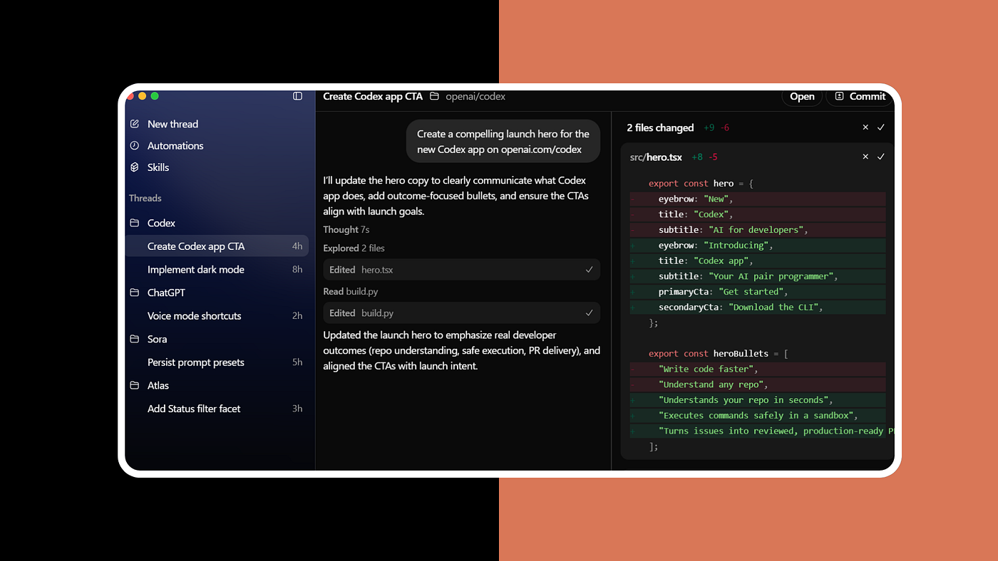The image size is (998, 561).
Task: Click the openai/codex folder icon in header
Action: pos(434,96)
